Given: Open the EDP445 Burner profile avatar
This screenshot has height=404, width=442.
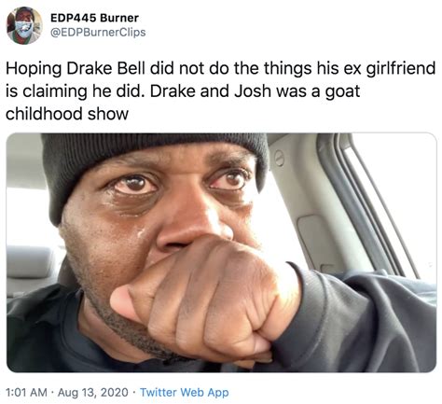Looking at the screenshot, I should pos(24,25).
